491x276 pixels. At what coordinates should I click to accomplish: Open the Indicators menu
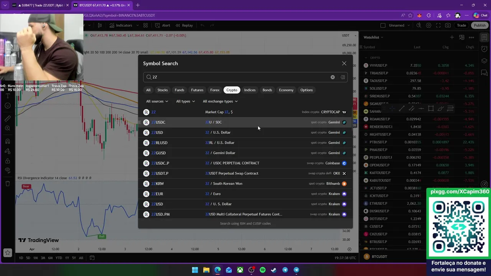pyautogui.click(x=120, y=25)
